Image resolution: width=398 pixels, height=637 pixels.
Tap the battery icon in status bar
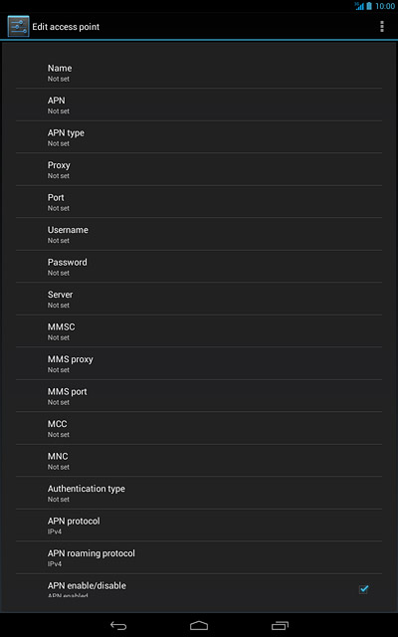coord(369,6)
